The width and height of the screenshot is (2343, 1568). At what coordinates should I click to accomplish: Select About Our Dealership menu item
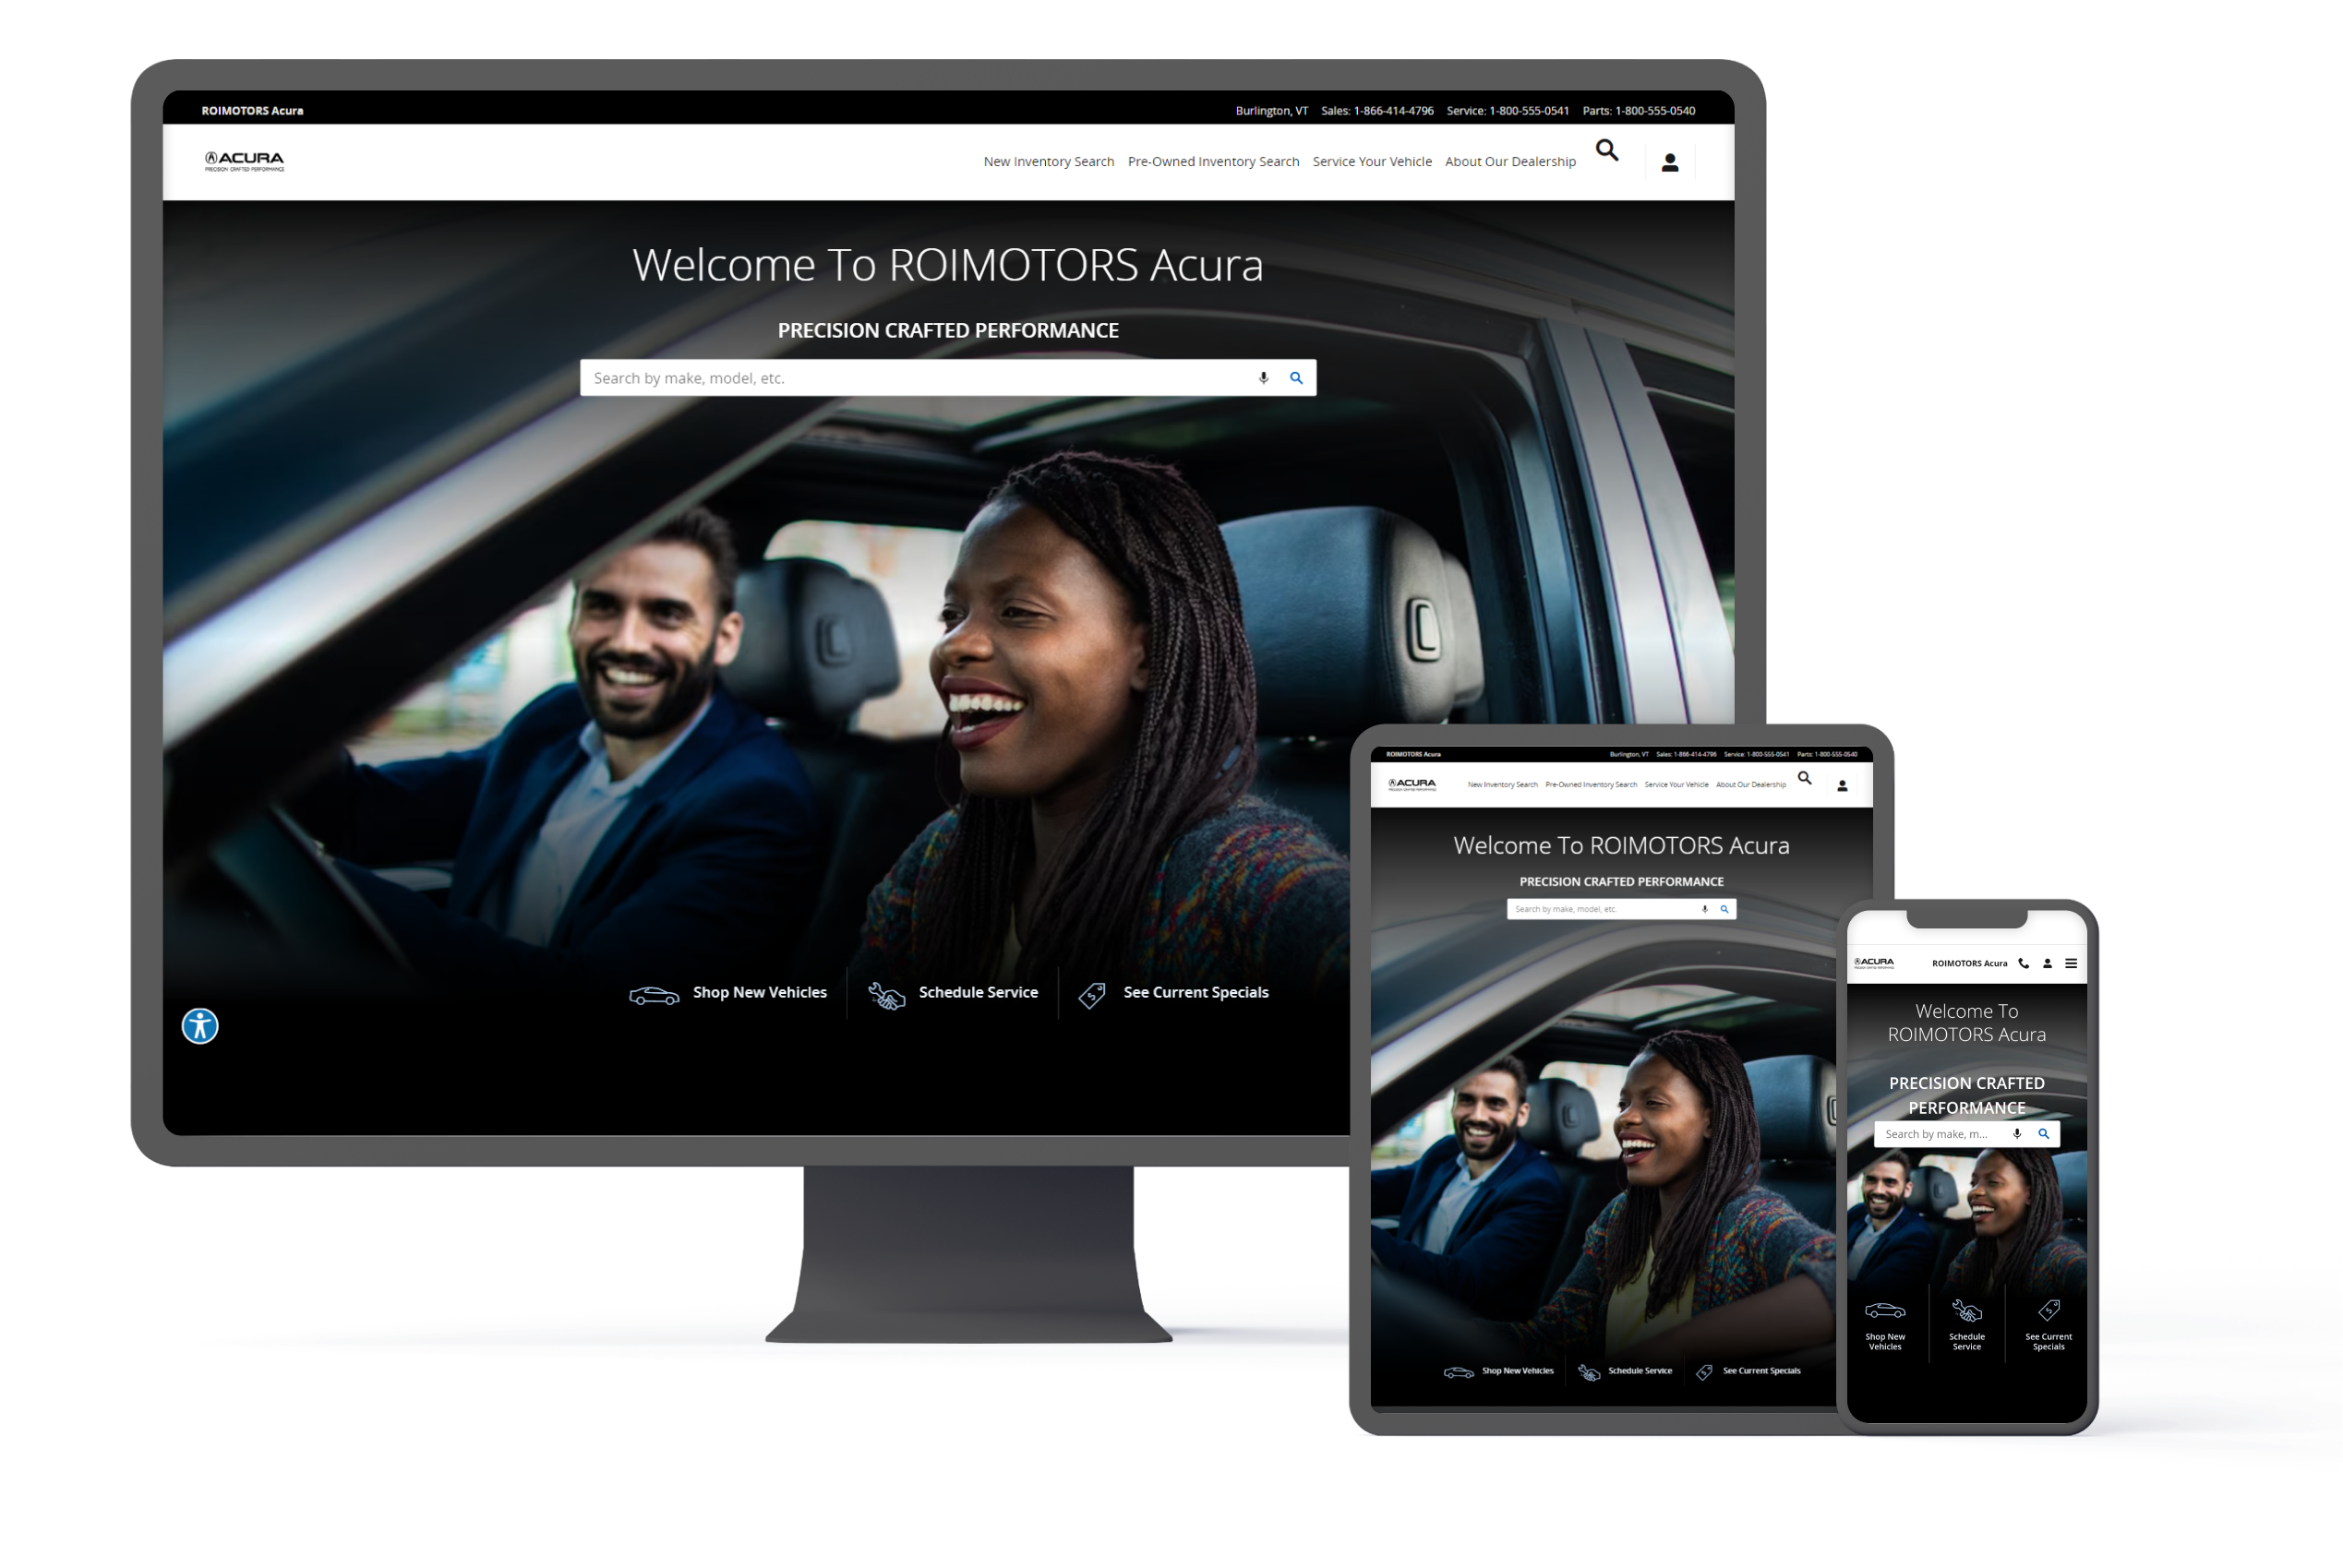tap(1507, 161)
